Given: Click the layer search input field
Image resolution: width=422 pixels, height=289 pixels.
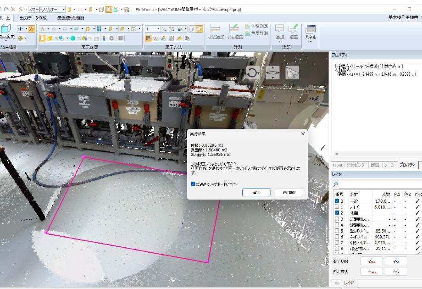Looking at the screenshot, I should point(380,184).
